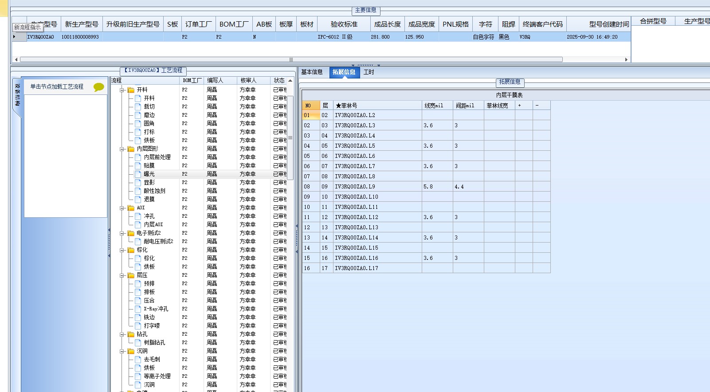Click the document icon beside 预排
This screenshot has height=392, width=710.
tap(138, 283)
